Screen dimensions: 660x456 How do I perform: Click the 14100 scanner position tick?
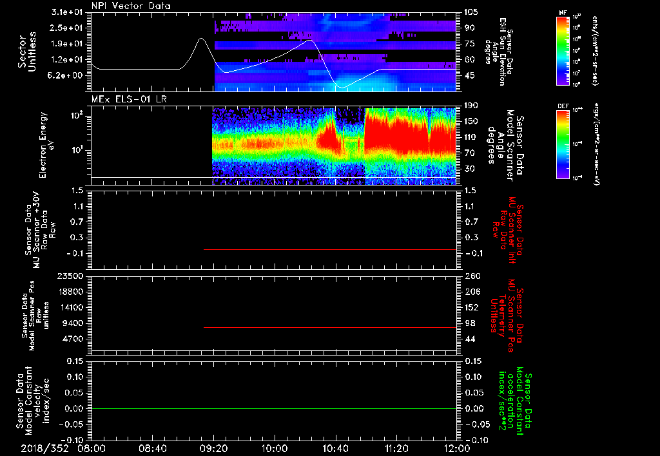pyautogui.click(x=71, y=307)
